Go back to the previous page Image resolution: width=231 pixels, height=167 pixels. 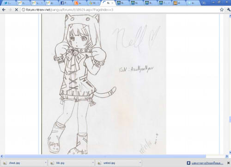[4, 10]
